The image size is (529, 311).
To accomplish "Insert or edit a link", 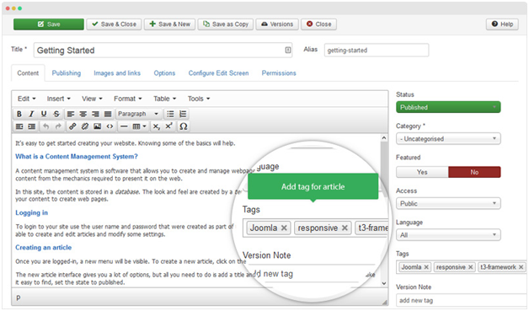I will pos(72,126).
